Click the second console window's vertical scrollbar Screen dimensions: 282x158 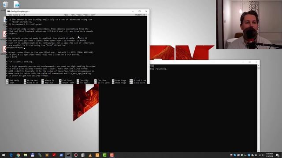(x=259, y=108)
